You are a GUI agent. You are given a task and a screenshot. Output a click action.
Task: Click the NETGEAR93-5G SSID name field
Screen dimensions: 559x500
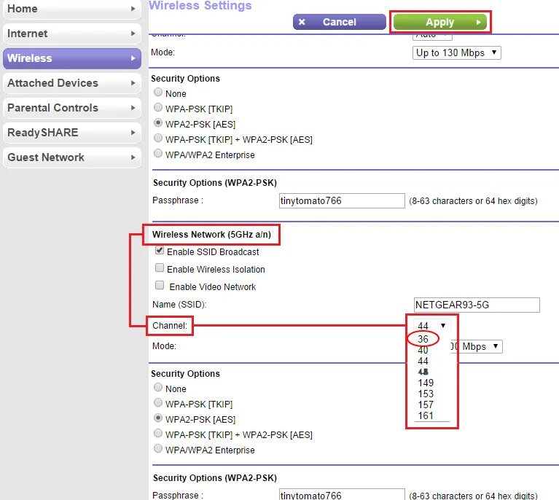[x=477, y=305]
